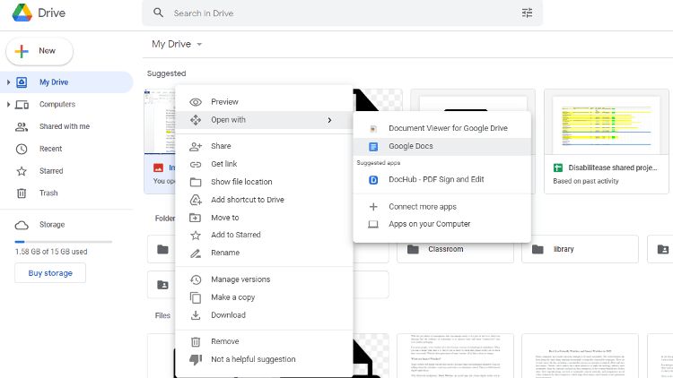Click the Show file location folder icon

[x=196, y=182]
